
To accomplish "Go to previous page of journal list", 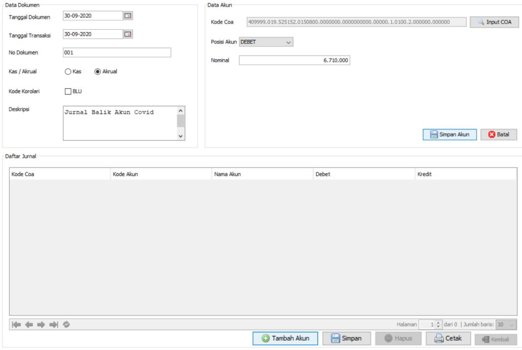I will [29, 325].
